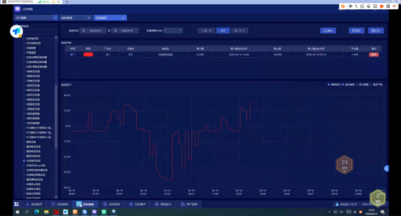Toggle the 鼠标捕捉 checkbox
Image resolution: width=401 pixels, height=216 pixels.
pyautogui.click(x=343, y=85)
